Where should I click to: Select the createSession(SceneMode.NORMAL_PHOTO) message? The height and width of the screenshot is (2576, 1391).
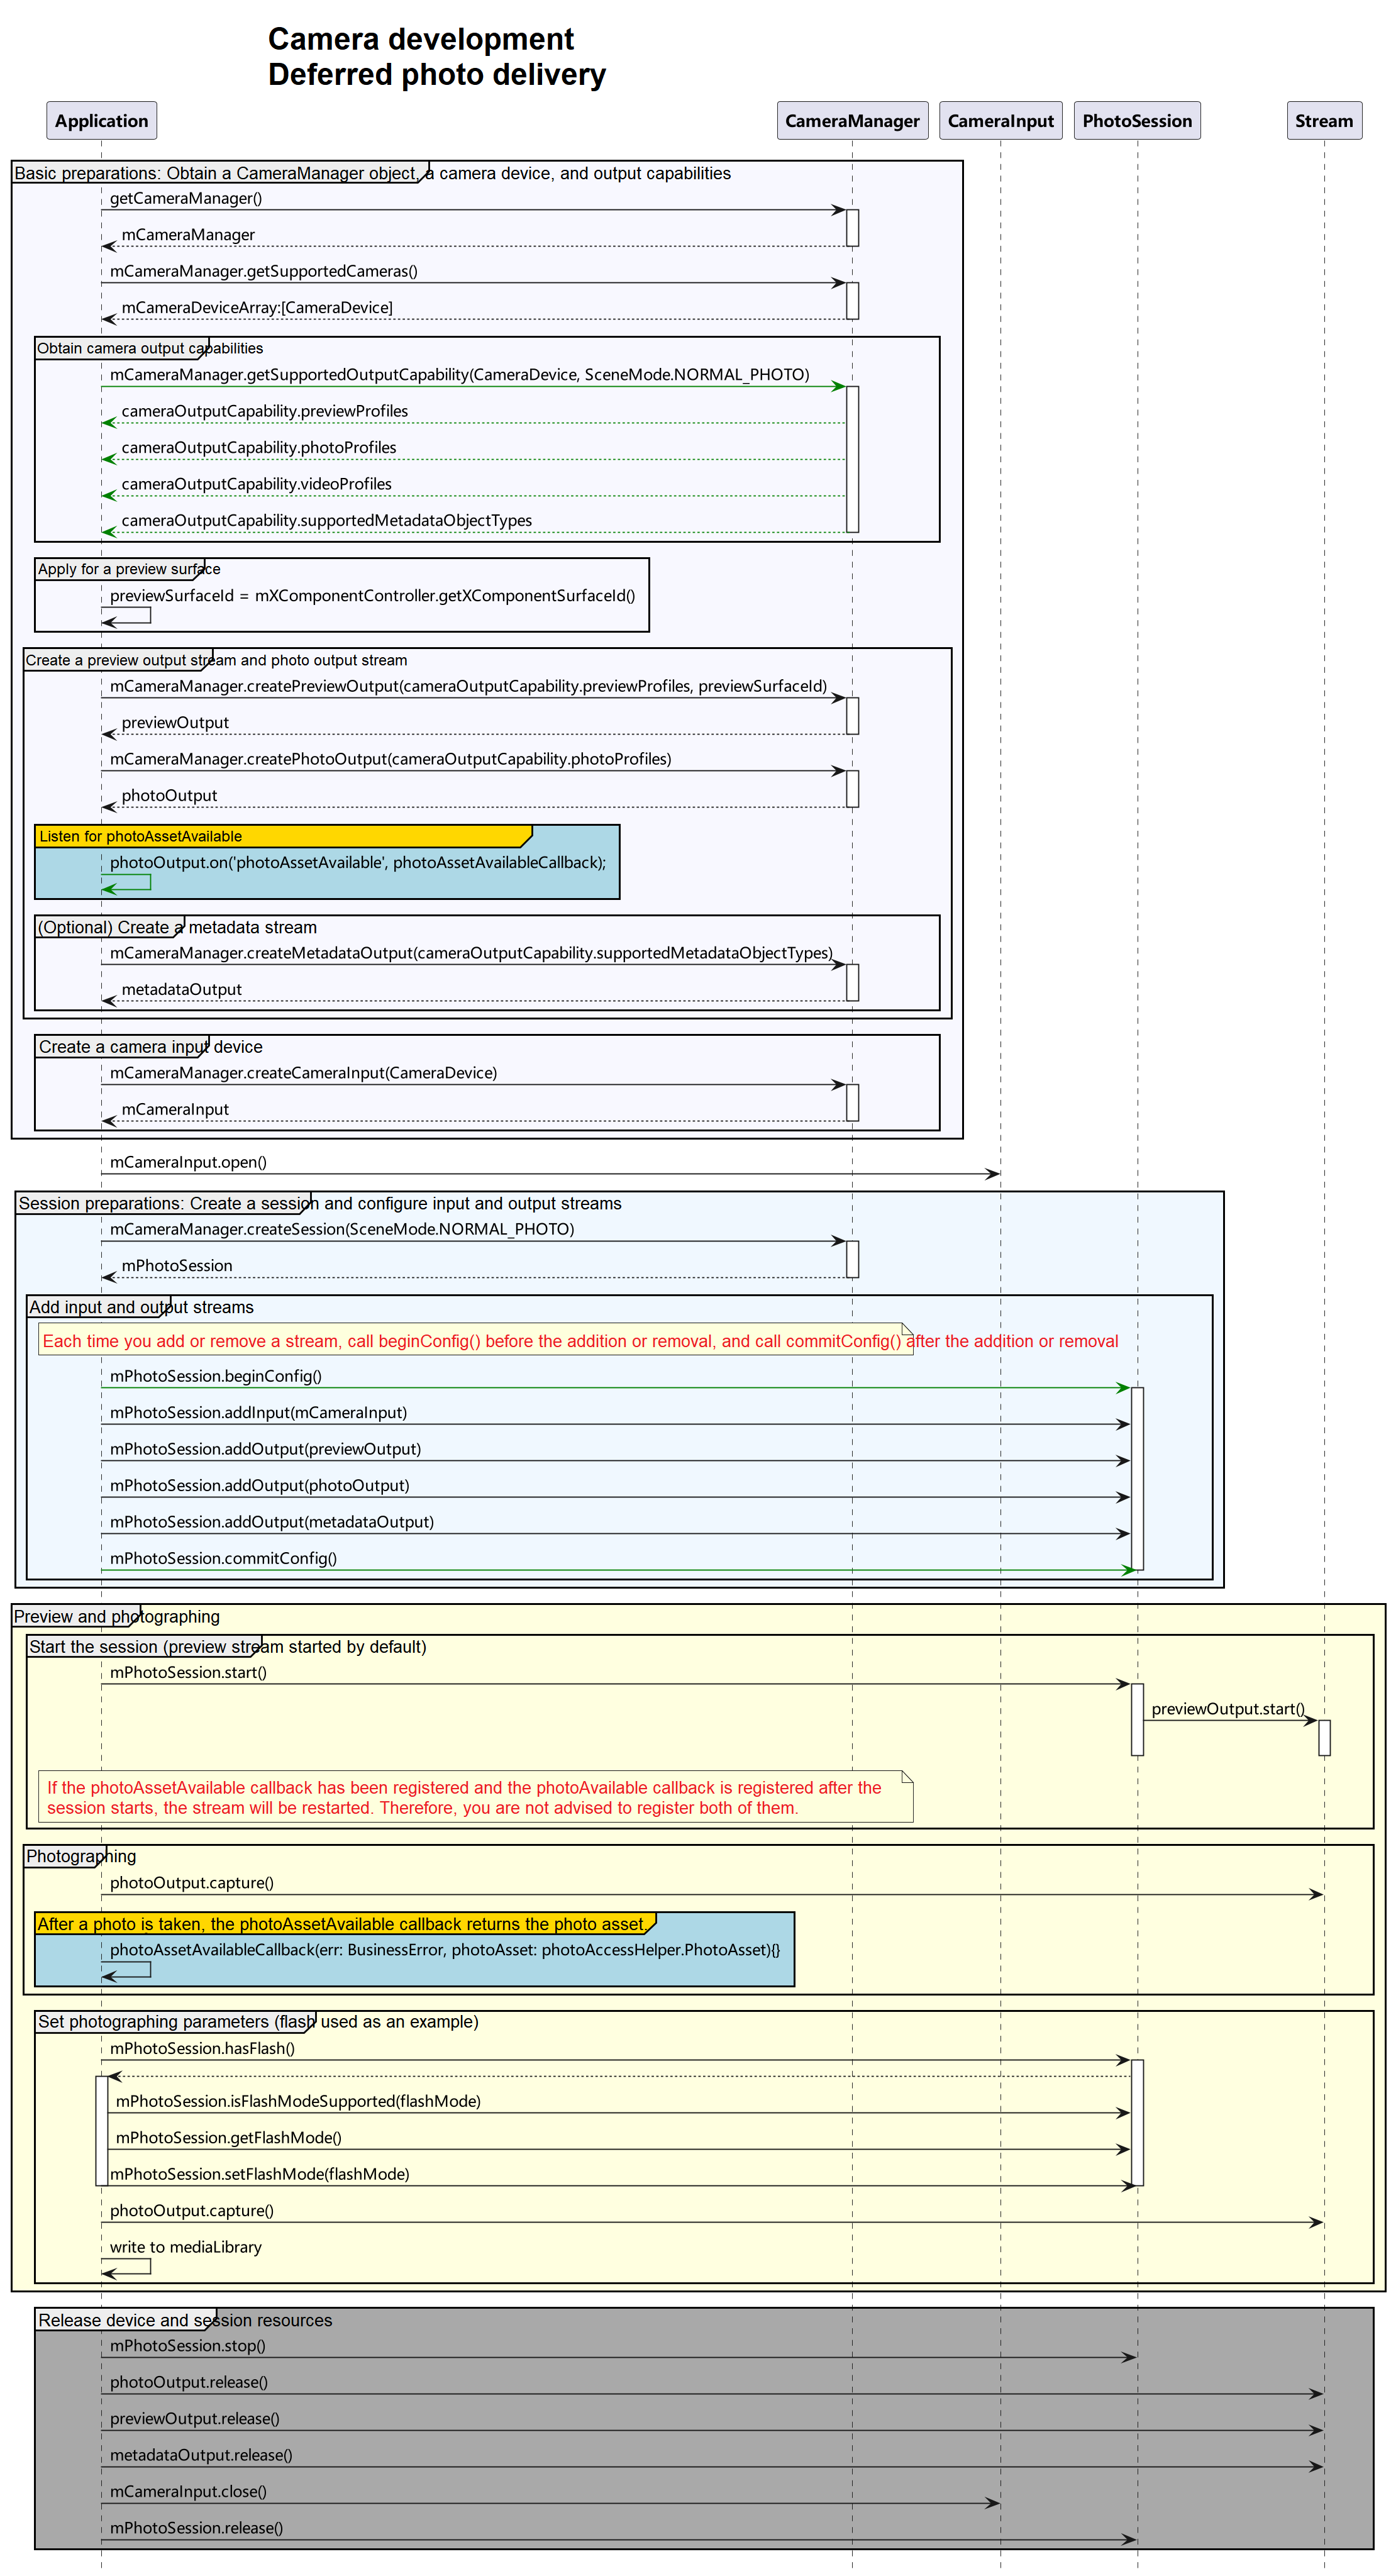point(342,1229)
